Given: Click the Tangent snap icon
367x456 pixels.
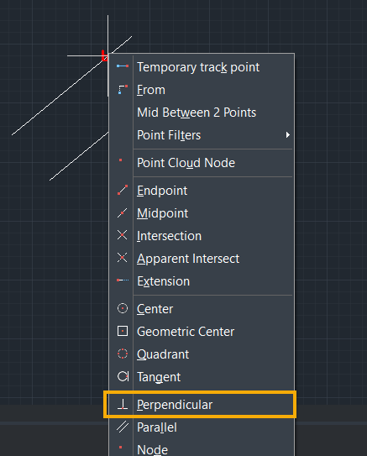Looking at the screenshot, I should pyautogui.click(x=123, y=376).
